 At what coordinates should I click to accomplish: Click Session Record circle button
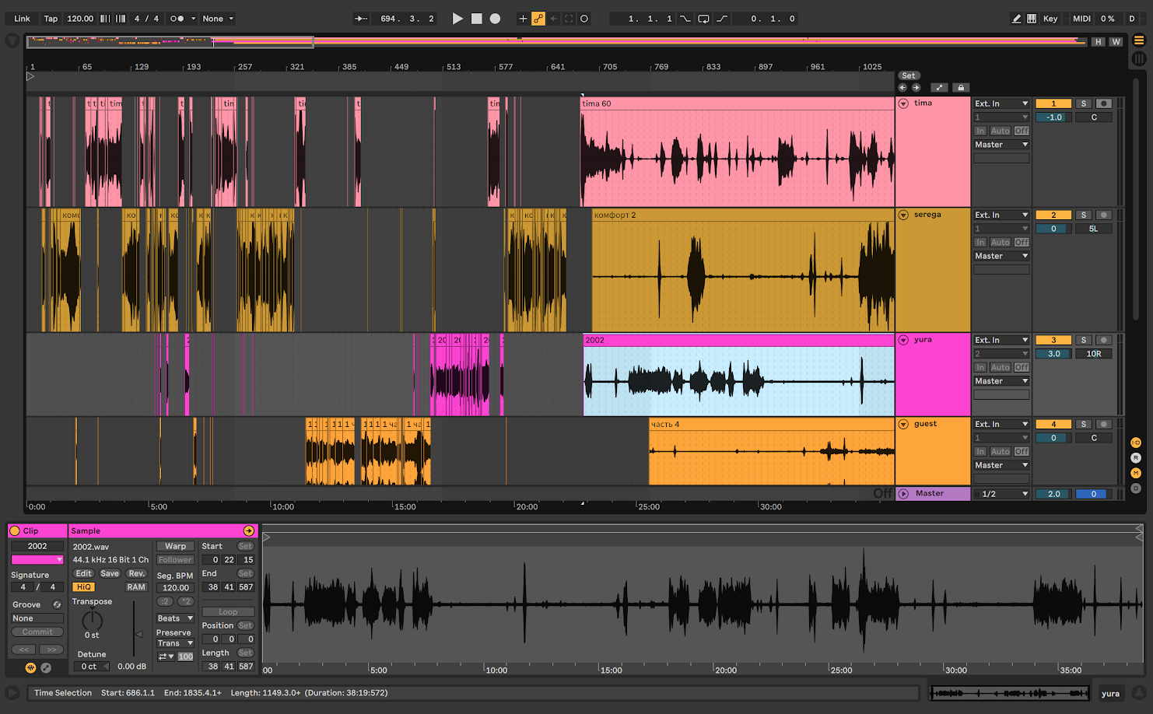(x=584, y=19)
